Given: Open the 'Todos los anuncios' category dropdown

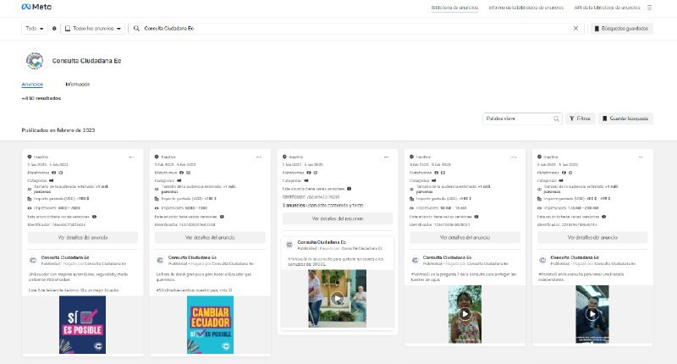Looking at the screenshot, I should (x=93, y=29).
